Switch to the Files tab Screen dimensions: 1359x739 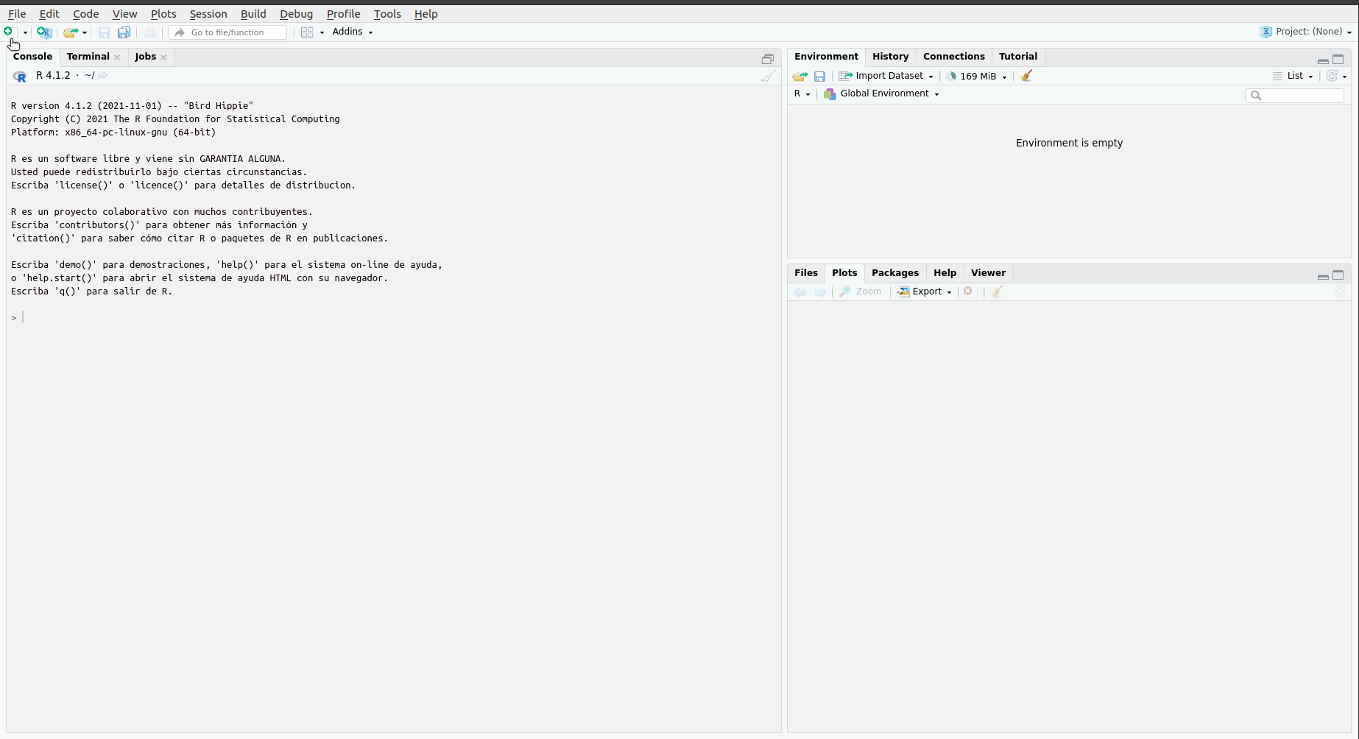click(x=806, y=273)
